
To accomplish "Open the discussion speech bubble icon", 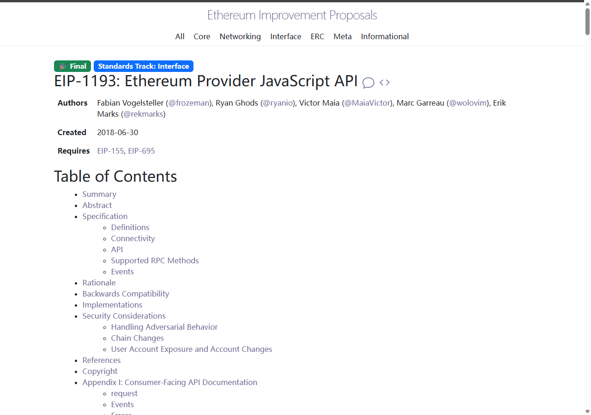I will (368, 83).
